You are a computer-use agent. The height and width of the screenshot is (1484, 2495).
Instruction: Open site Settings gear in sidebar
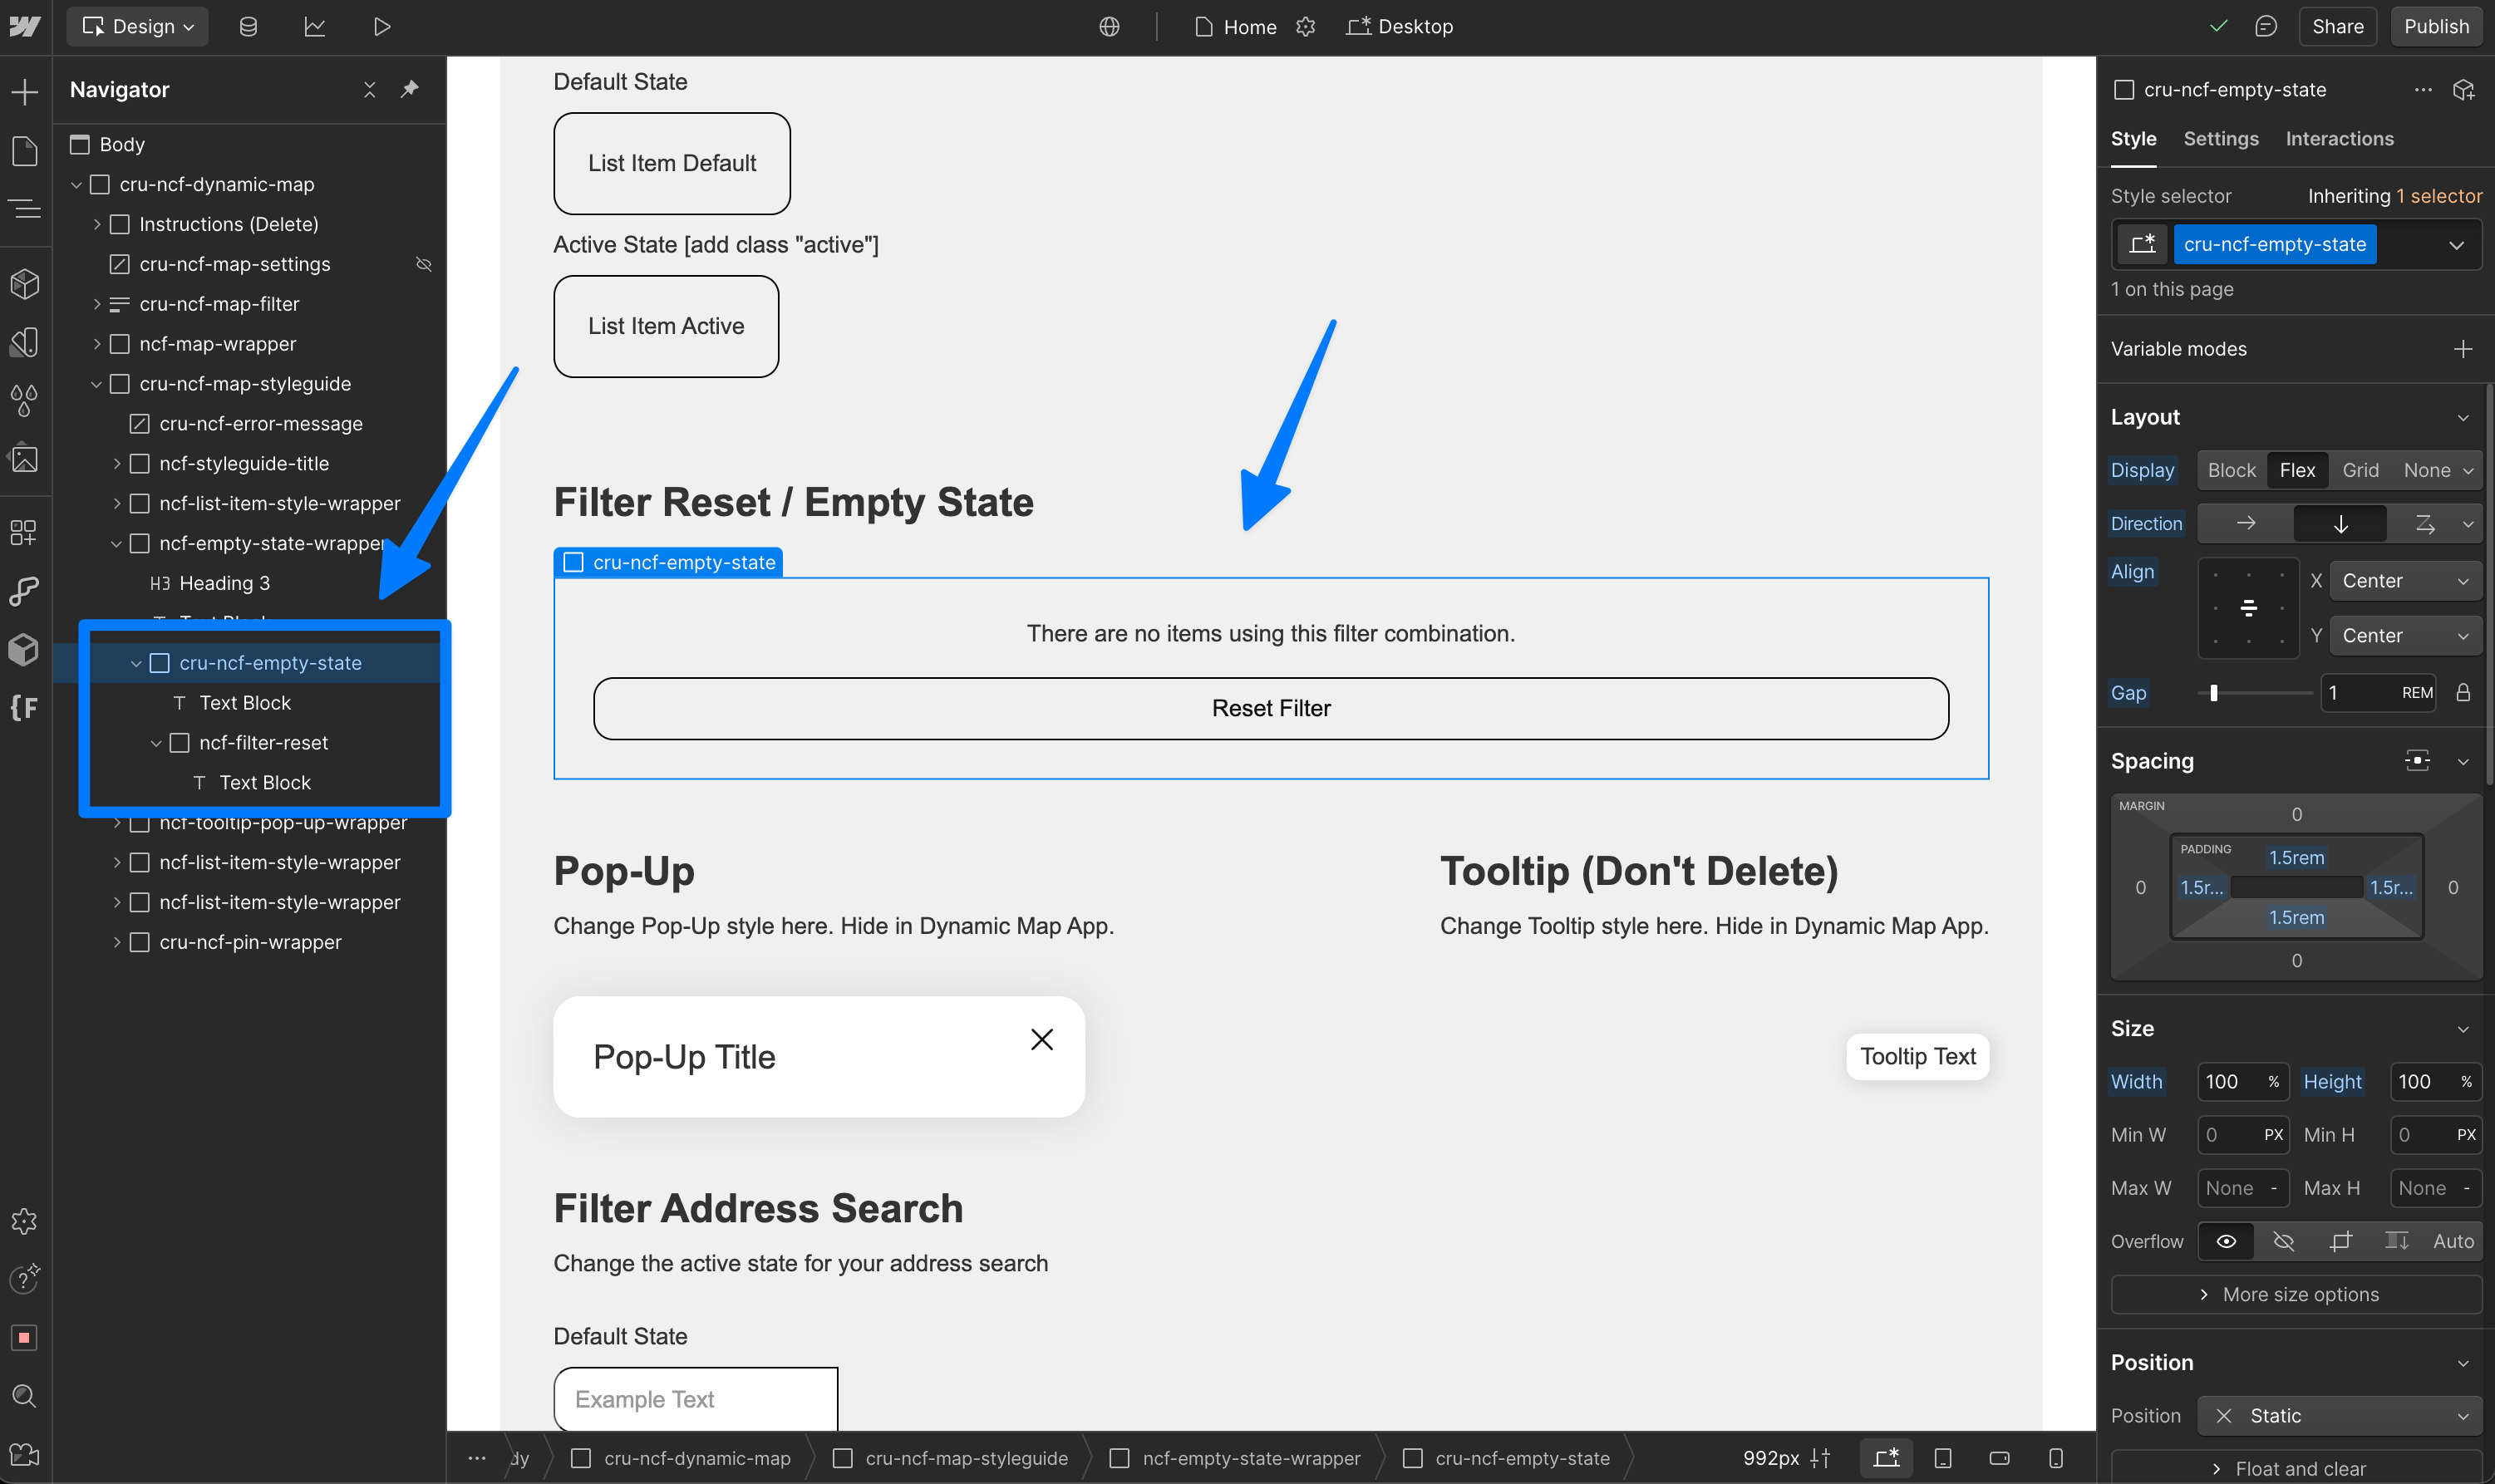pyautogui.click(x=25, y=1221)
